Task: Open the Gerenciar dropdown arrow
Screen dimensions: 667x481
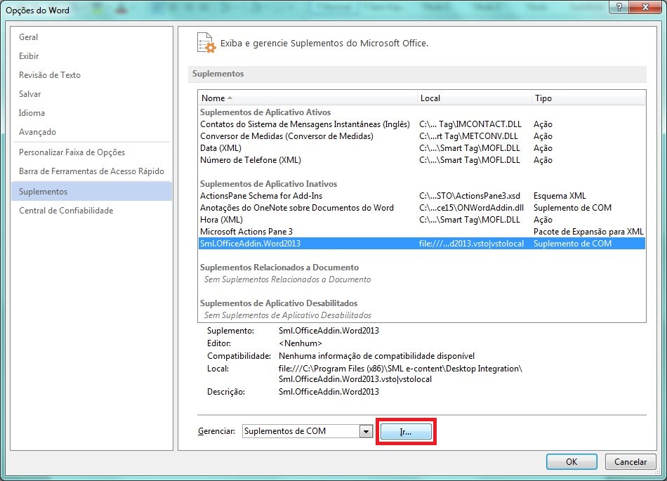Action: 366,430
